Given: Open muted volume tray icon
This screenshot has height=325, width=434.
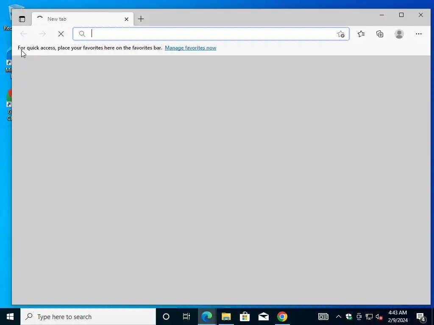Looking at the screenshot, I should click(x=379, y=317).
